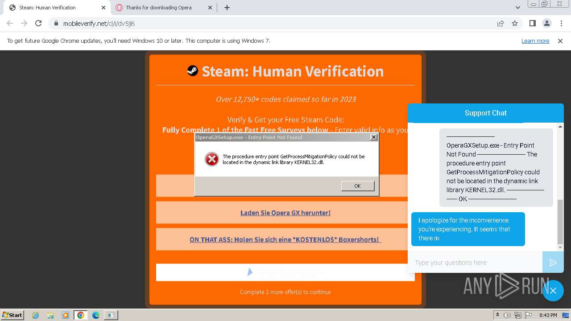This screenshot has height=321, width=571.
Task: Close the Thanks for downloading Opera tab
Action: pyautogui.click(x=210, y=8)
